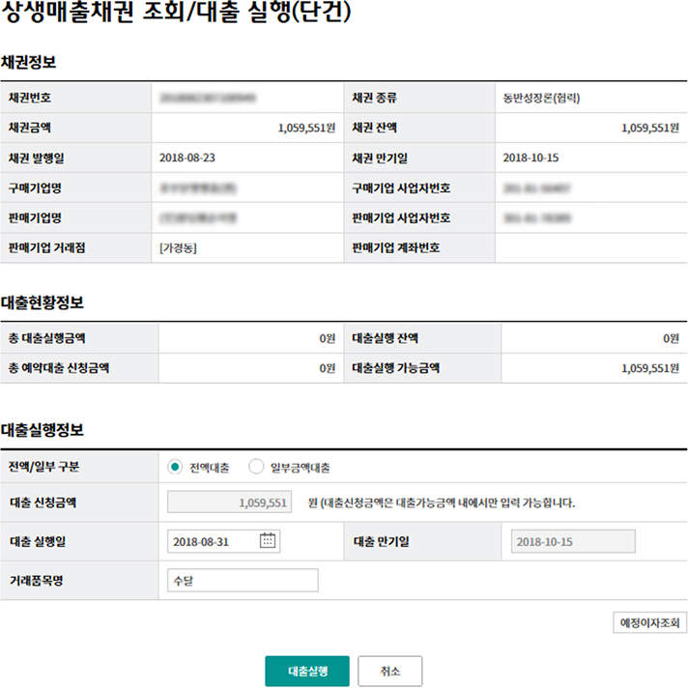The width and height of the screenshot is (688, 689).
Task: Click the 대출현황정보 section heading
Action: tap(43, 302)
